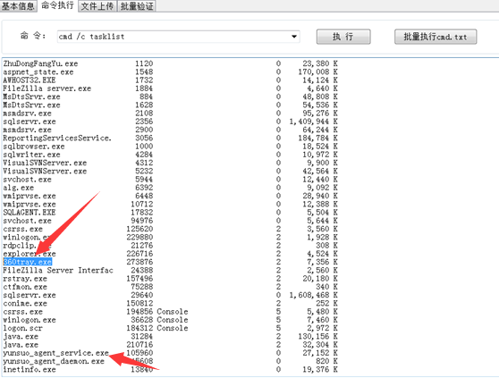Click the explorer.exe process entry
Viewport: 499px width, 378px height.
tap(170, 254)
